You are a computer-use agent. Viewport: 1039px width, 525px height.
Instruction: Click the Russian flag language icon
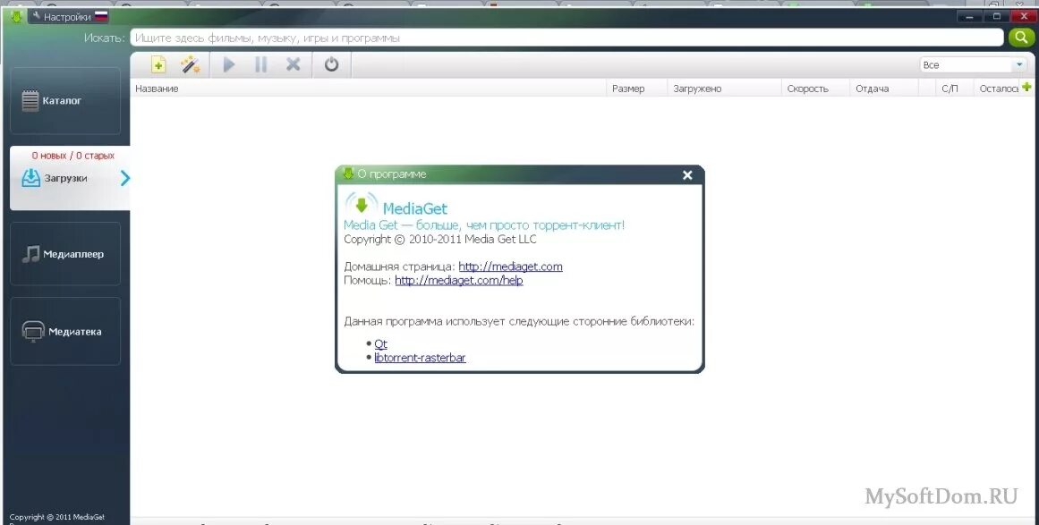coord(101,17)
